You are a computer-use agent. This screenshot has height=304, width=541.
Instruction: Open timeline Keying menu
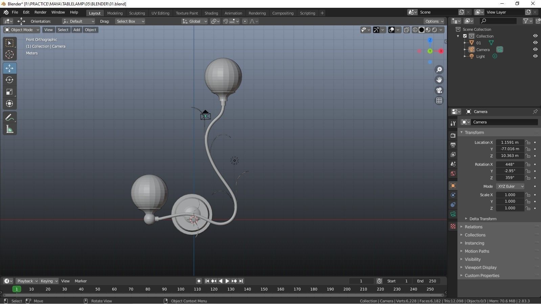(x=49, y=281)
